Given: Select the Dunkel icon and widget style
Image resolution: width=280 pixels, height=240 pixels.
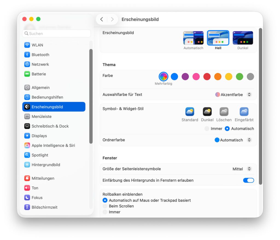Looking at the screenshot, I should [x=207, y=112].
